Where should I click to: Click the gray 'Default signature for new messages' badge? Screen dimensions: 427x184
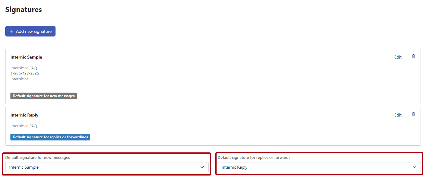click(44, 96)
